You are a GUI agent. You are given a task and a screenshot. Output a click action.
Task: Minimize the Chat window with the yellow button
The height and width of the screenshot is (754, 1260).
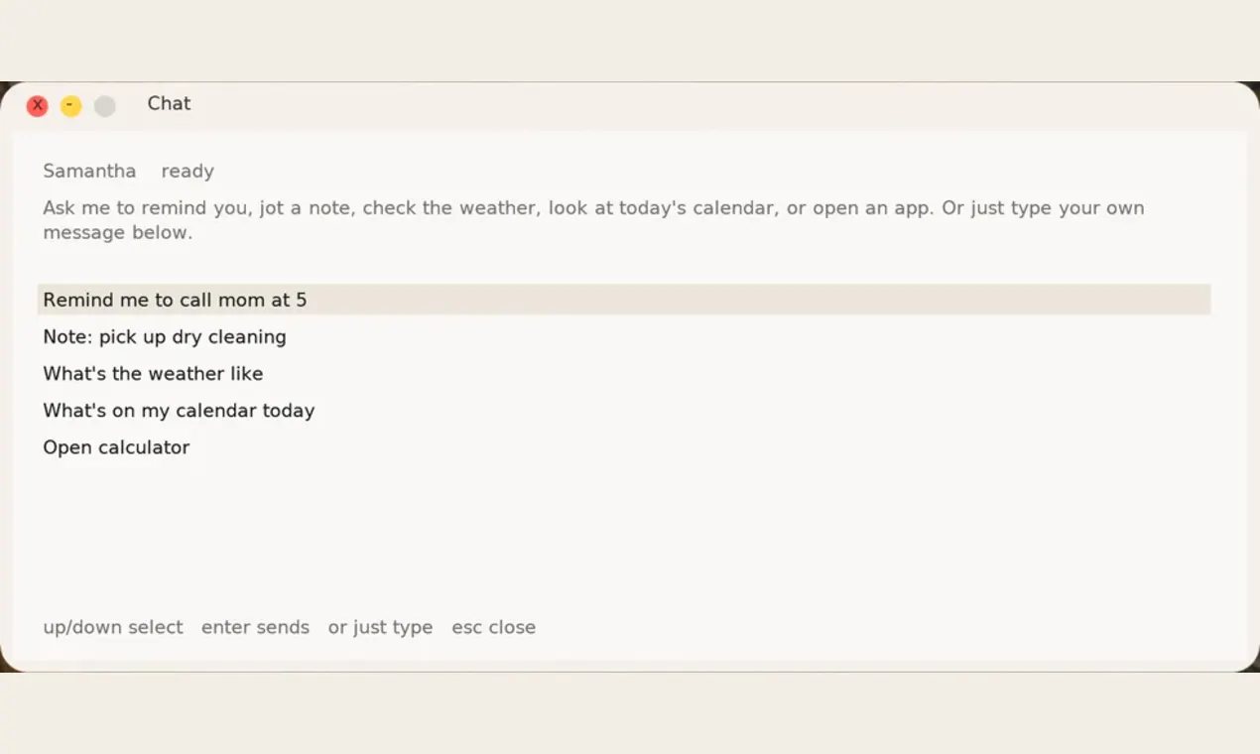70,106
